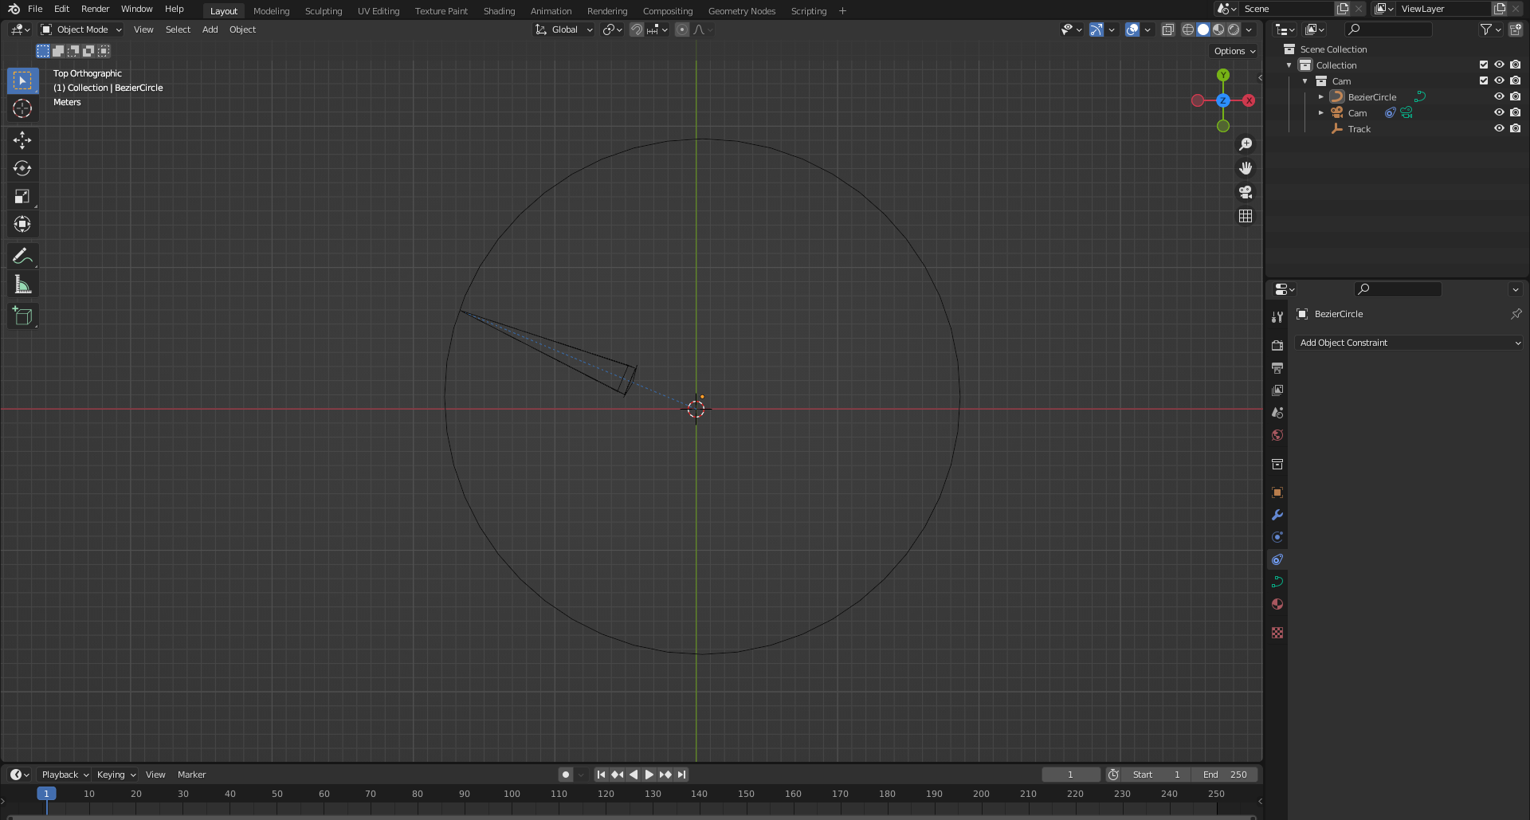This screenshot has width=1530, height=820.
Task: Select the Annotate tool
Action: [x=22, y=256]
